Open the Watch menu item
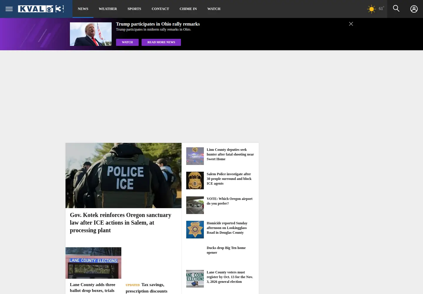The image size is (423, 294). [214, 9]
